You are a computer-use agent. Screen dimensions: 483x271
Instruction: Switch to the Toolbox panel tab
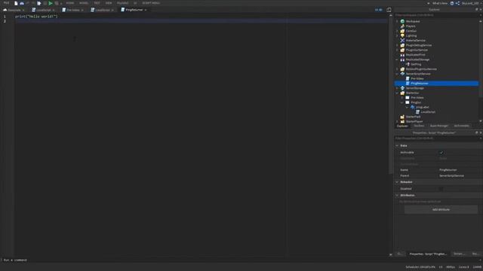coord(419,126)
